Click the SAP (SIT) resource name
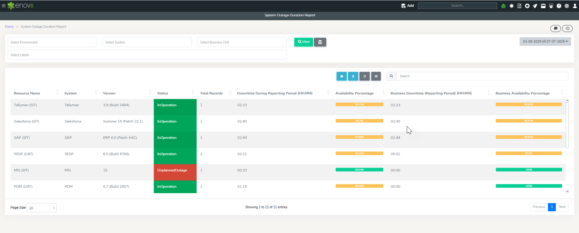Screen dimensions: 579x233 22,138
